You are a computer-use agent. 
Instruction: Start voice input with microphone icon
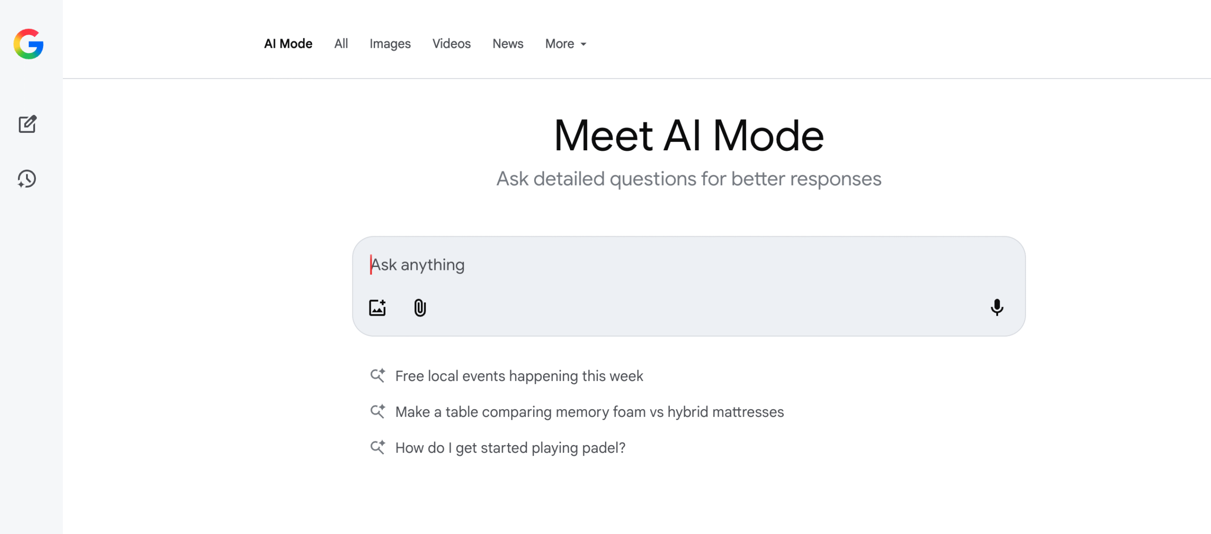996,308
